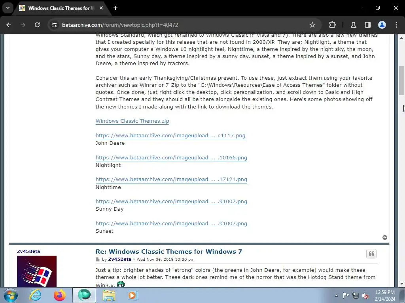405x303 pixels.
Task: Open Windows Explorer folder in taskbar
Action: 109,295
